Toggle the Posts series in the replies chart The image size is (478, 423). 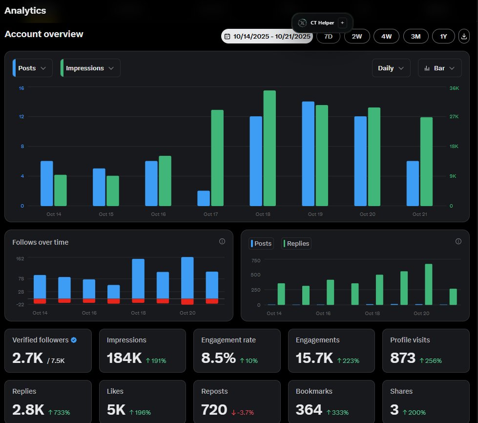pos(261,243)
